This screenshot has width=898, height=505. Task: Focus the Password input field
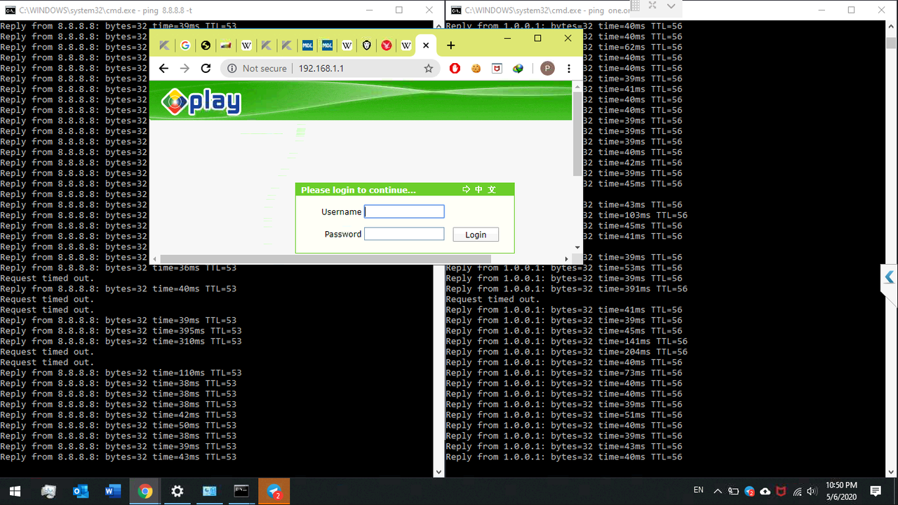click(404, 234)
